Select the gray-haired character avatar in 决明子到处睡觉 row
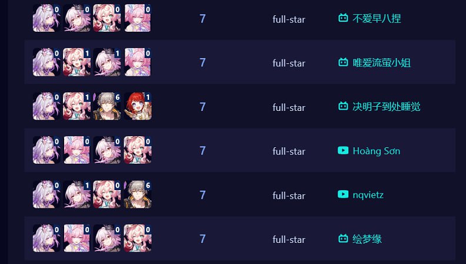This screenshot has height=264, width=466. (x=107, y=106)
